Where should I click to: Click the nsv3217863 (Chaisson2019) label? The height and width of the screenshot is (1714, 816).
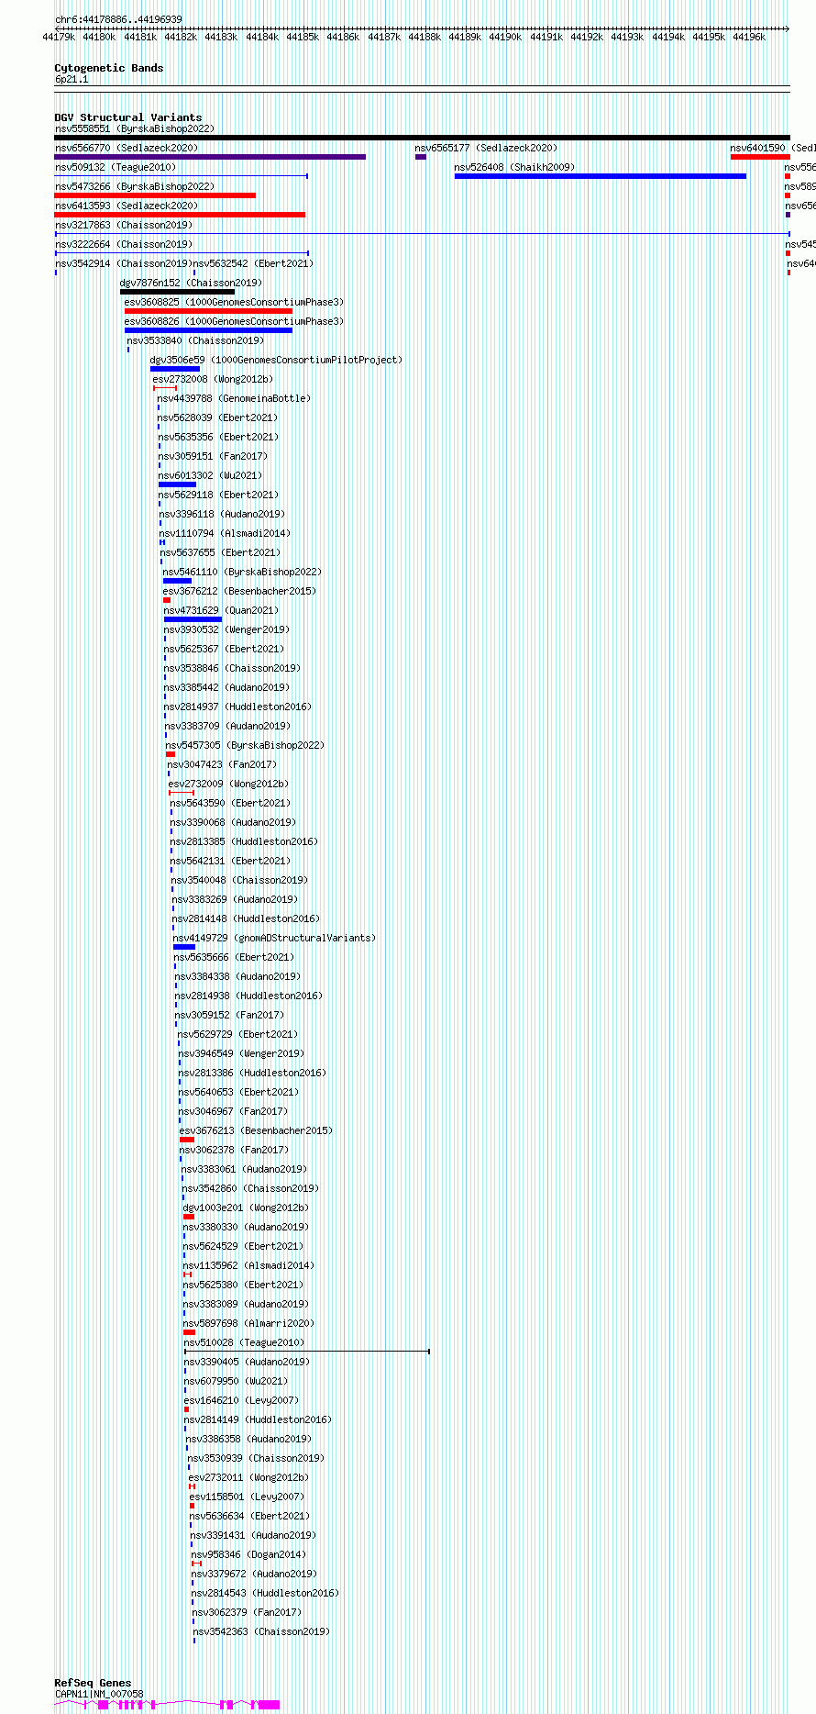coord(124,225)
